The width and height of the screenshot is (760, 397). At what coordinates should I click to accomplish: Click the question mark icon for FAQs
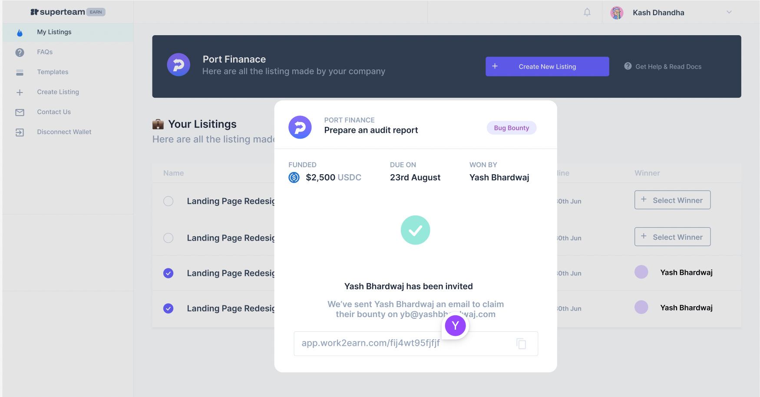[x=20, y=52]
